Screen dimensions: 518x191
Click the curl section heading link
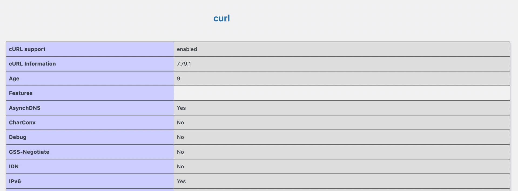pos(221,18)
